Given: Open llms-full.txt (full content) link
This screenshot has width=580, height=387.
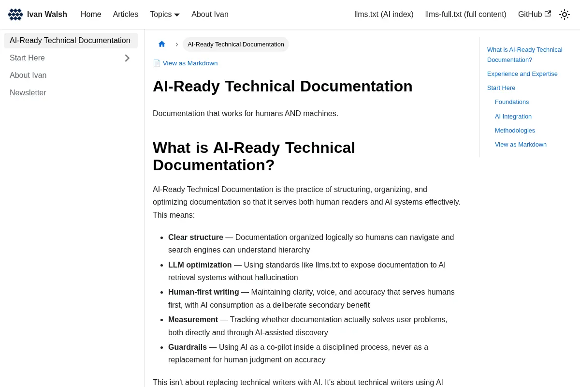Looking at the screenshot, I should pyautogui.click(x=466, y=15).
